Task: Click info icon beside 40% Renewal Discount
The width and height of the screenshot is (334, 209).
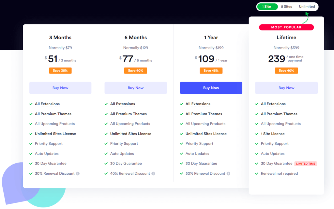Action: point(153,173)
